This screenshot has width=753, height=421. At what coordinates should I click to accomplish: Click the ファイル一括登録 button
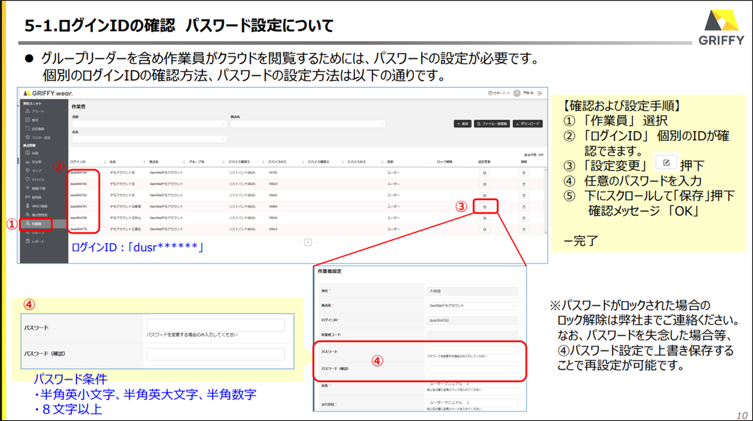point(492,124)
